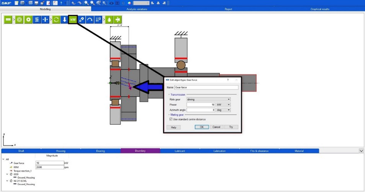Open the Material bottom tab

click(299, 151)
